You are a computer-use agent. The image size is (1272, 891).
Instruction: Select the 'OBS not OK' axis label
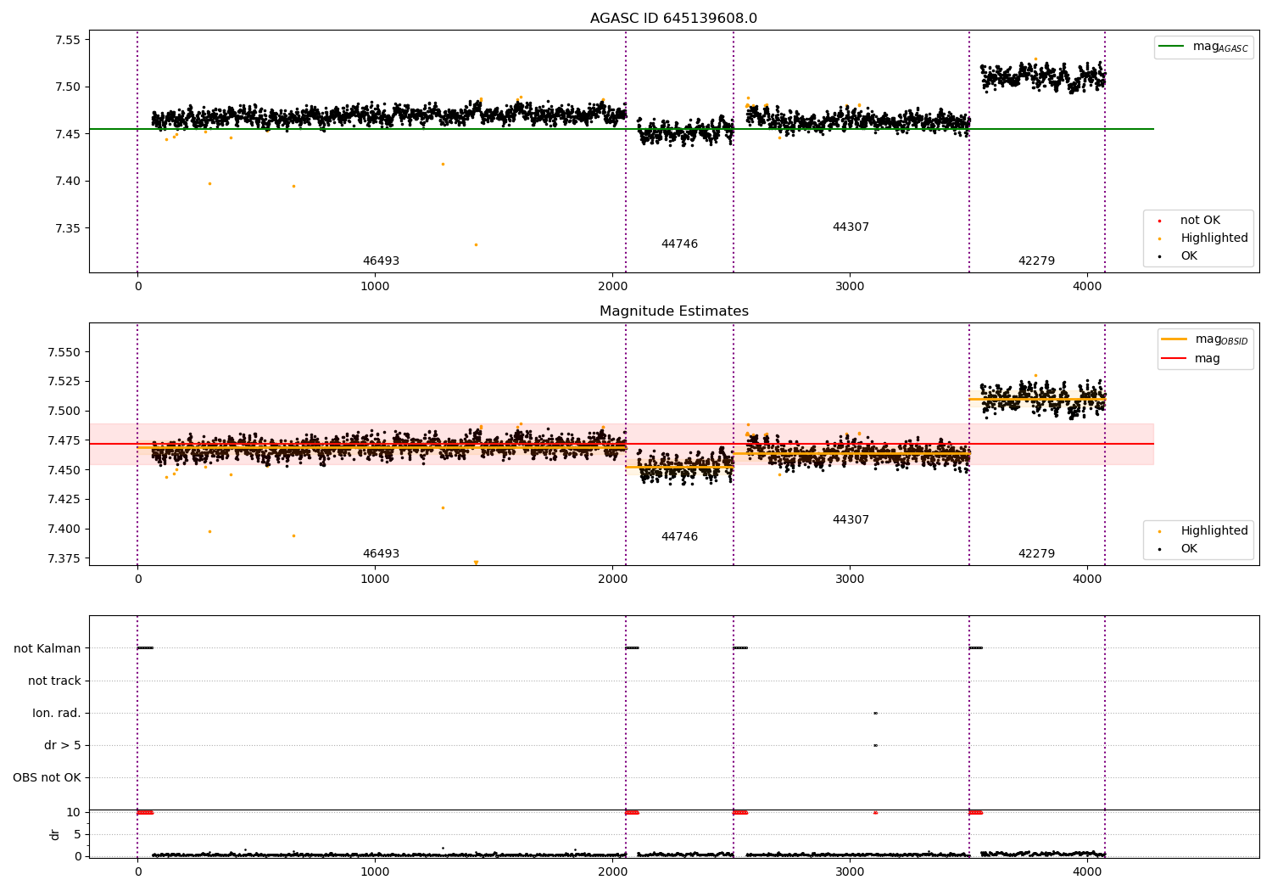point(47,778)
